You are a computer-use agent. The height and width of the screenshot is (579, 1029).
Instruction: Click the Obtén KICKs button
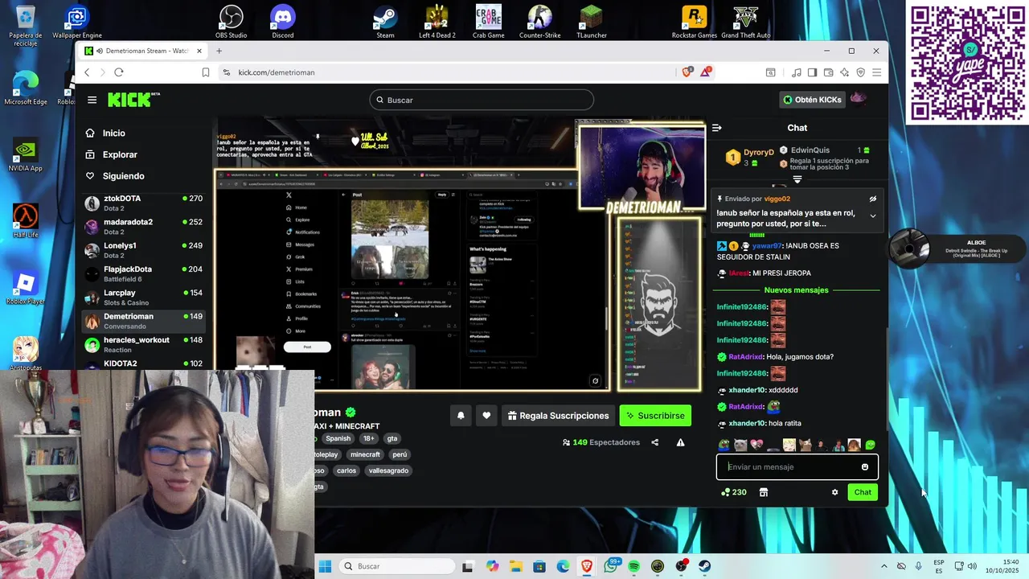pyautogui.click(x=812, y=100)
